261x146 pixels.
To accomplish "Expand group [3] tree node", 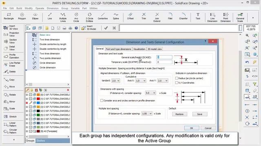I will pyautogui.click(x=27, y=107).
